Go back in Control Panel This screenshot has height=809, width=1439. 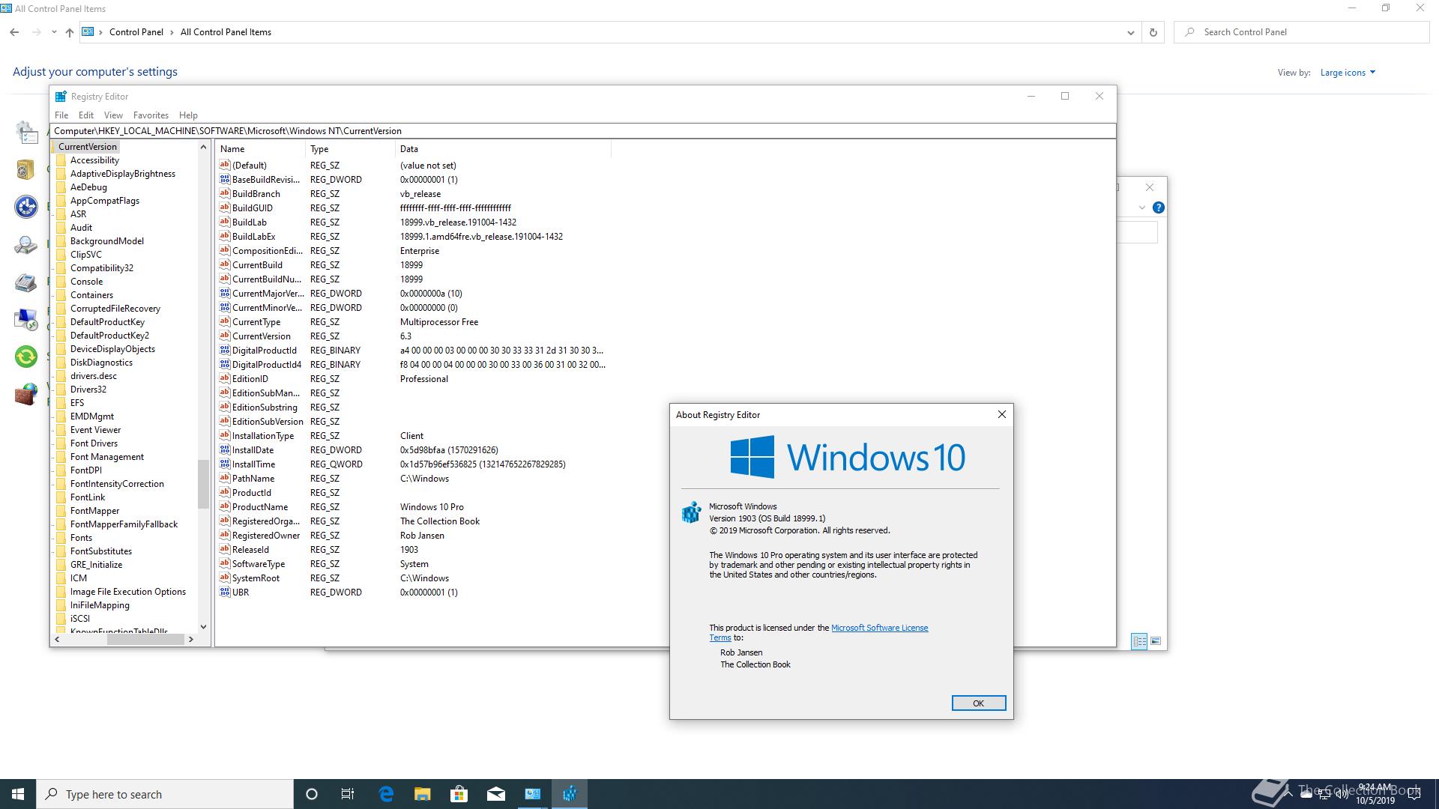pyautogui.click(x=14, y=32)
